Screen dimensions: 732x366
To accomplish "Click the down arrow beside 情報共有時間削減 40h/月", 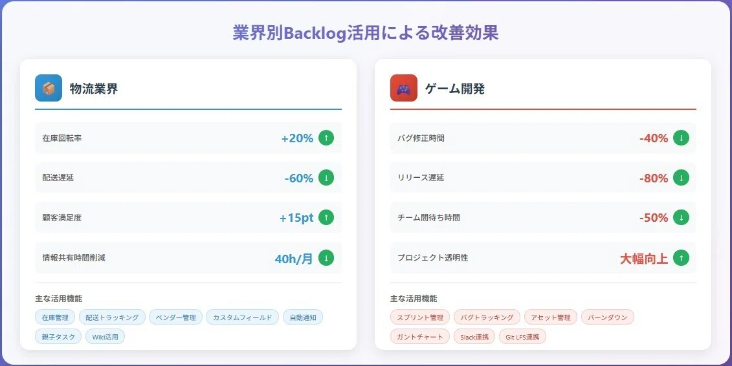I will pyautogui.click(x=326, y=258).
